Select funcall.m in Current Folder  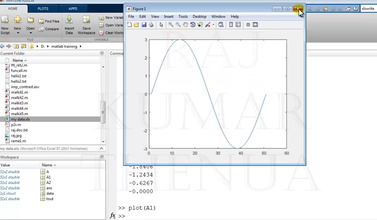[x=19, y=71]
